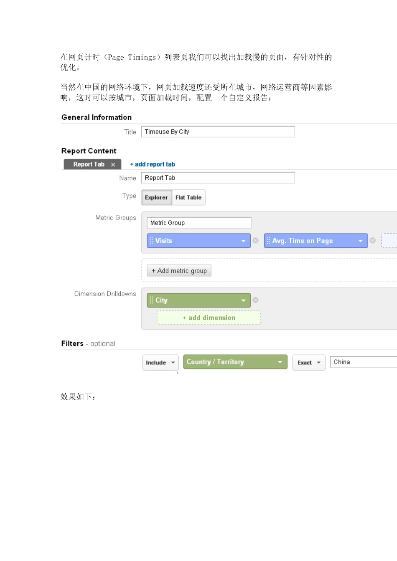Focus the Name field containing Report Tab
The width and height of the screenshot is (397, 561).
point(218,177)
